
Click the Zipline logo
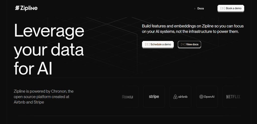[x=26, y=8]
